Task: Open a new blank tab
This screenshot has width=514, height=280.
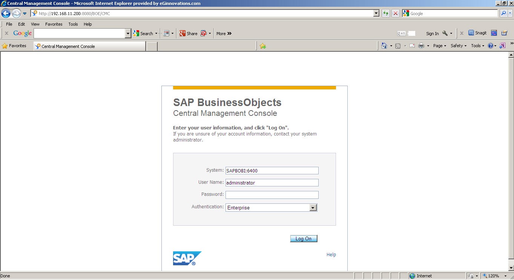Action: click(152, 46)
